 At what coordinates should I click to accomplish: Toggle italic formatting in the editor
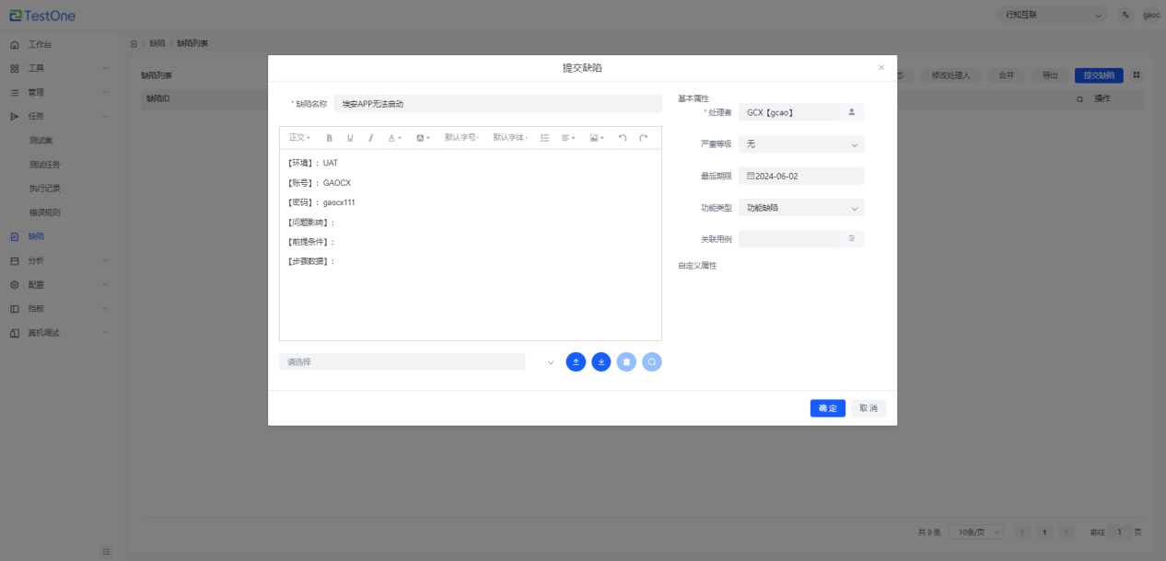(371, 138)
